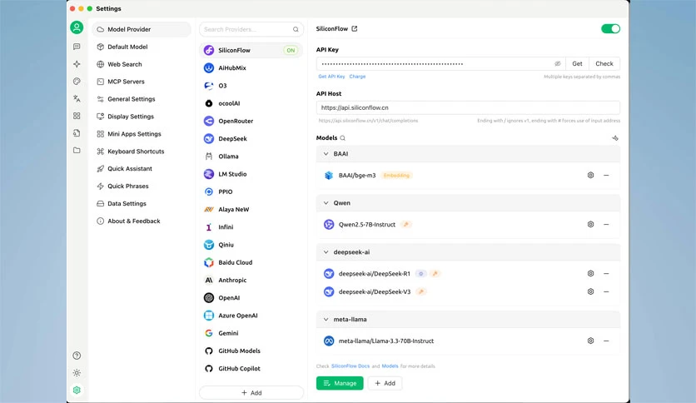Click the Check API key button
Viewport: 696px width, 403px height.
click(x=604, y=63)
